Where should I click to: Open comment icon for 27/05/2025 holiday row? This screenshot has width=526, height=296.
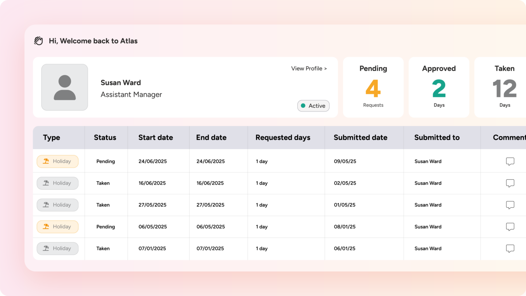[510, 205]
